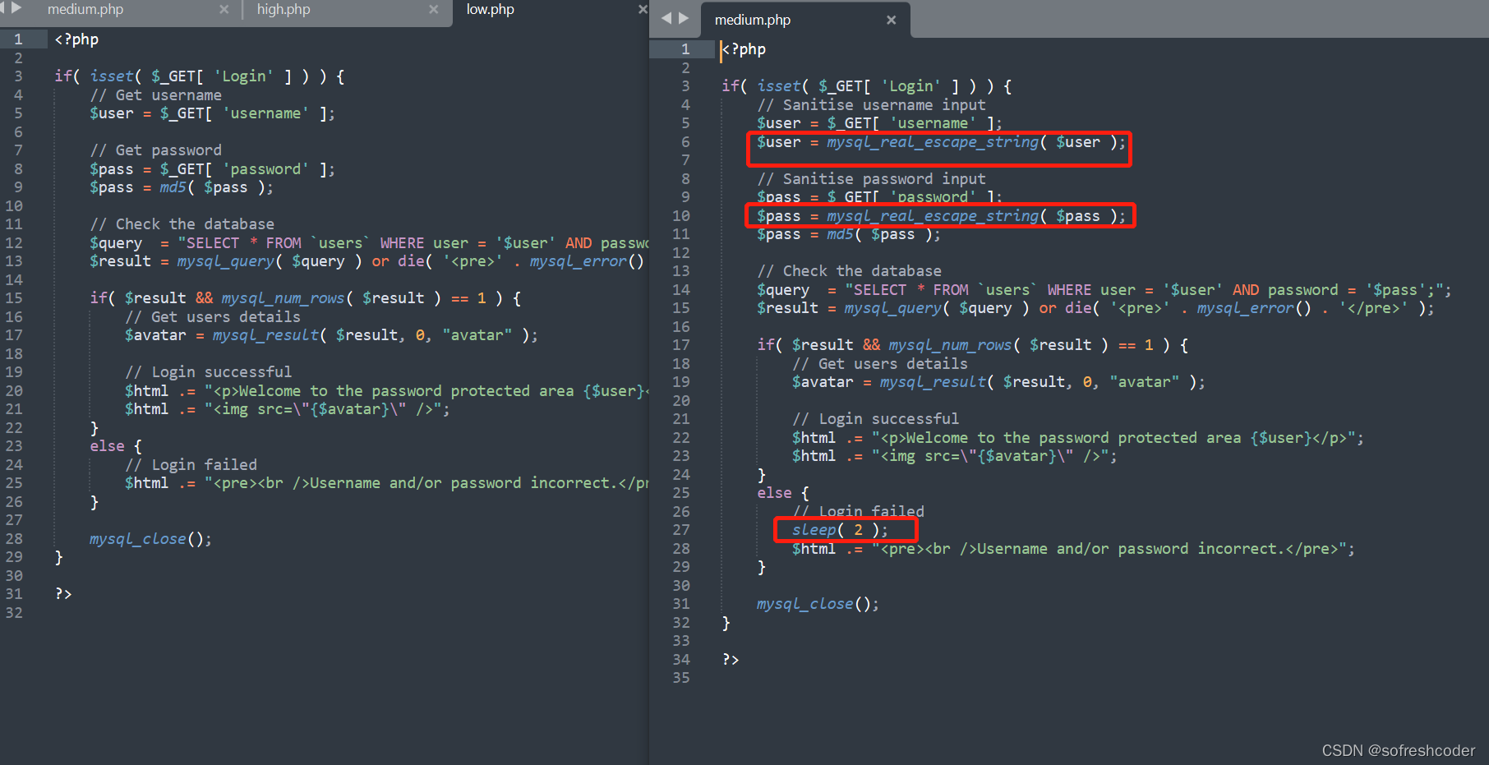Switch to the high.php tab
Image resolution: width=1489 pixels, height=765 pixels.
pos(284,10)
